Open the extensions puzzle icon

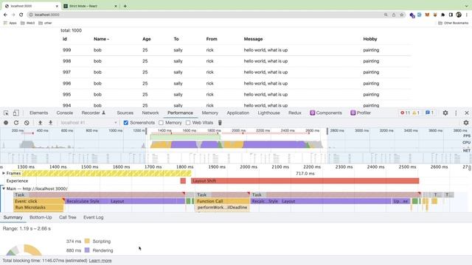[x=442, y=15]
